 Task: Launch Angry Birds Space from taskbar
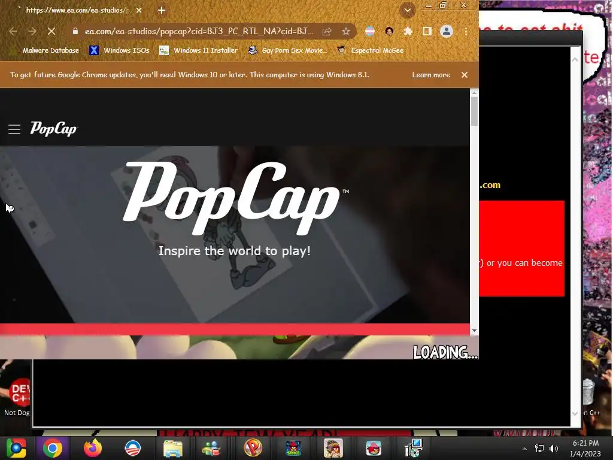click(x=293, y=448)
